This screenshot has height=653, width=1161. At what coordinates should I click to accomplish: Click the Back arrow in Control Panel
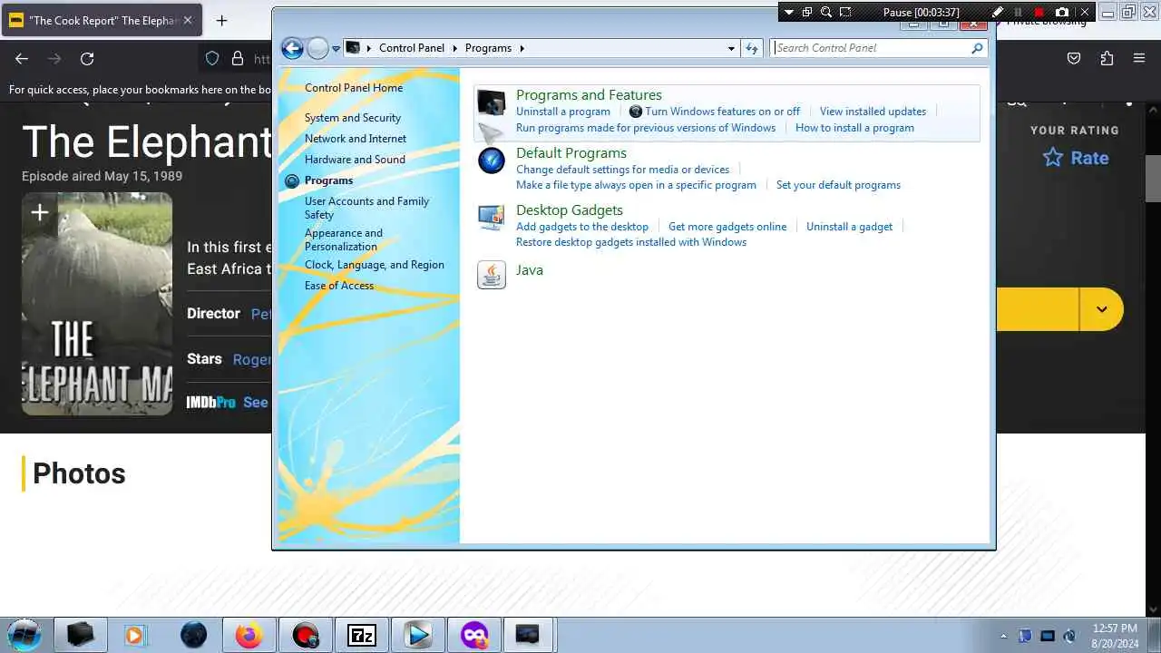(292, 48)
